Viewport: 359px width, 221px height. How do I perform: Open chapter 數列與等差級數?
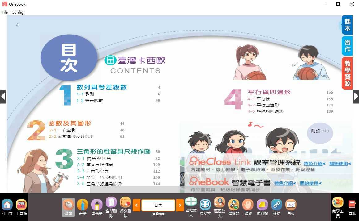click(102, 87)
